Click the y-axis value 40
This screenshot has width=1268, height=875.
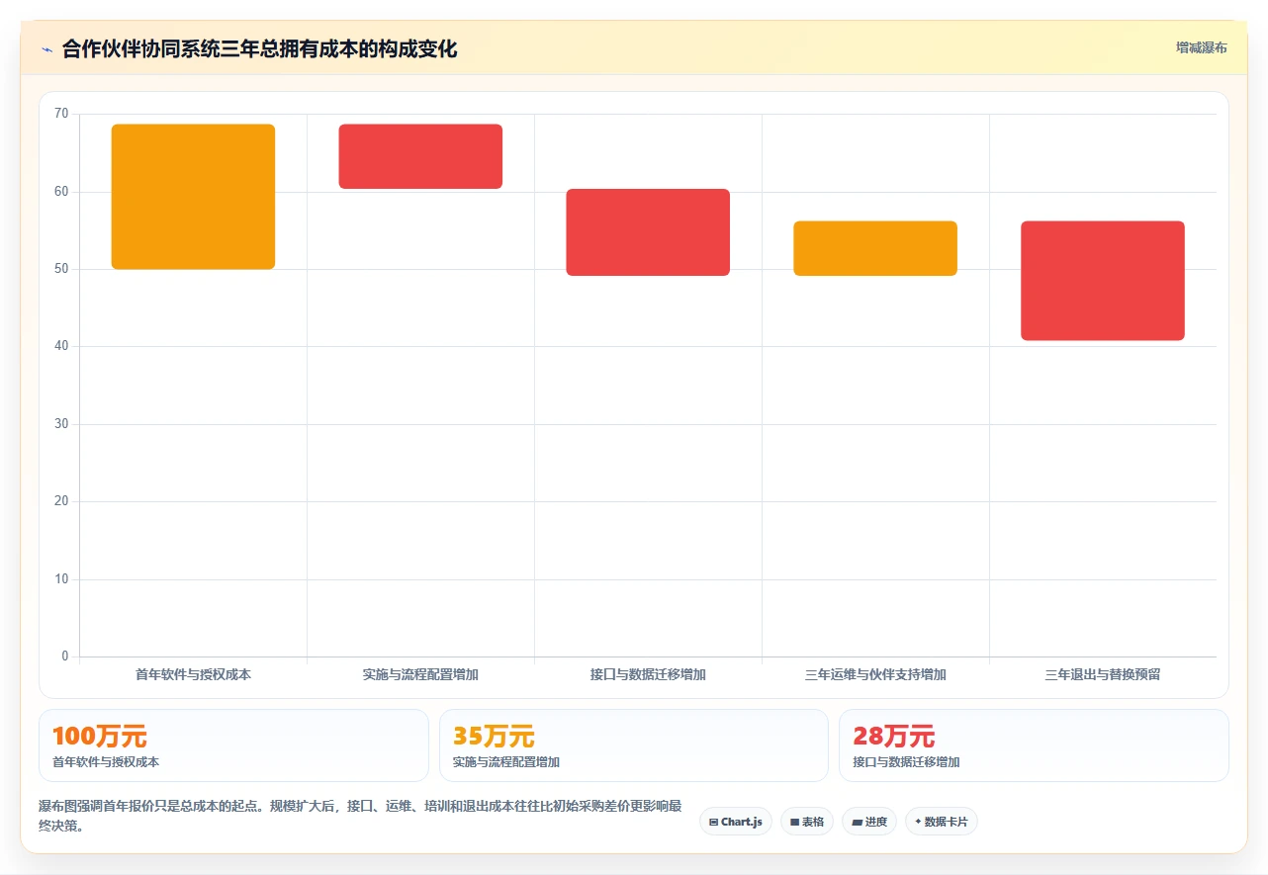[61, 346]
